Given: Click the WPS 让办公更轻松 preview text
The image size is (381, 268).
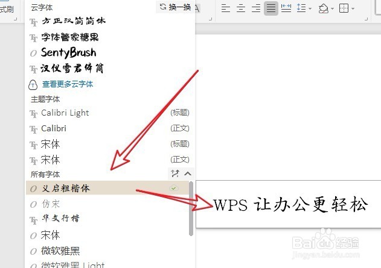Looking at the screenshot, I should click(290, 205).
